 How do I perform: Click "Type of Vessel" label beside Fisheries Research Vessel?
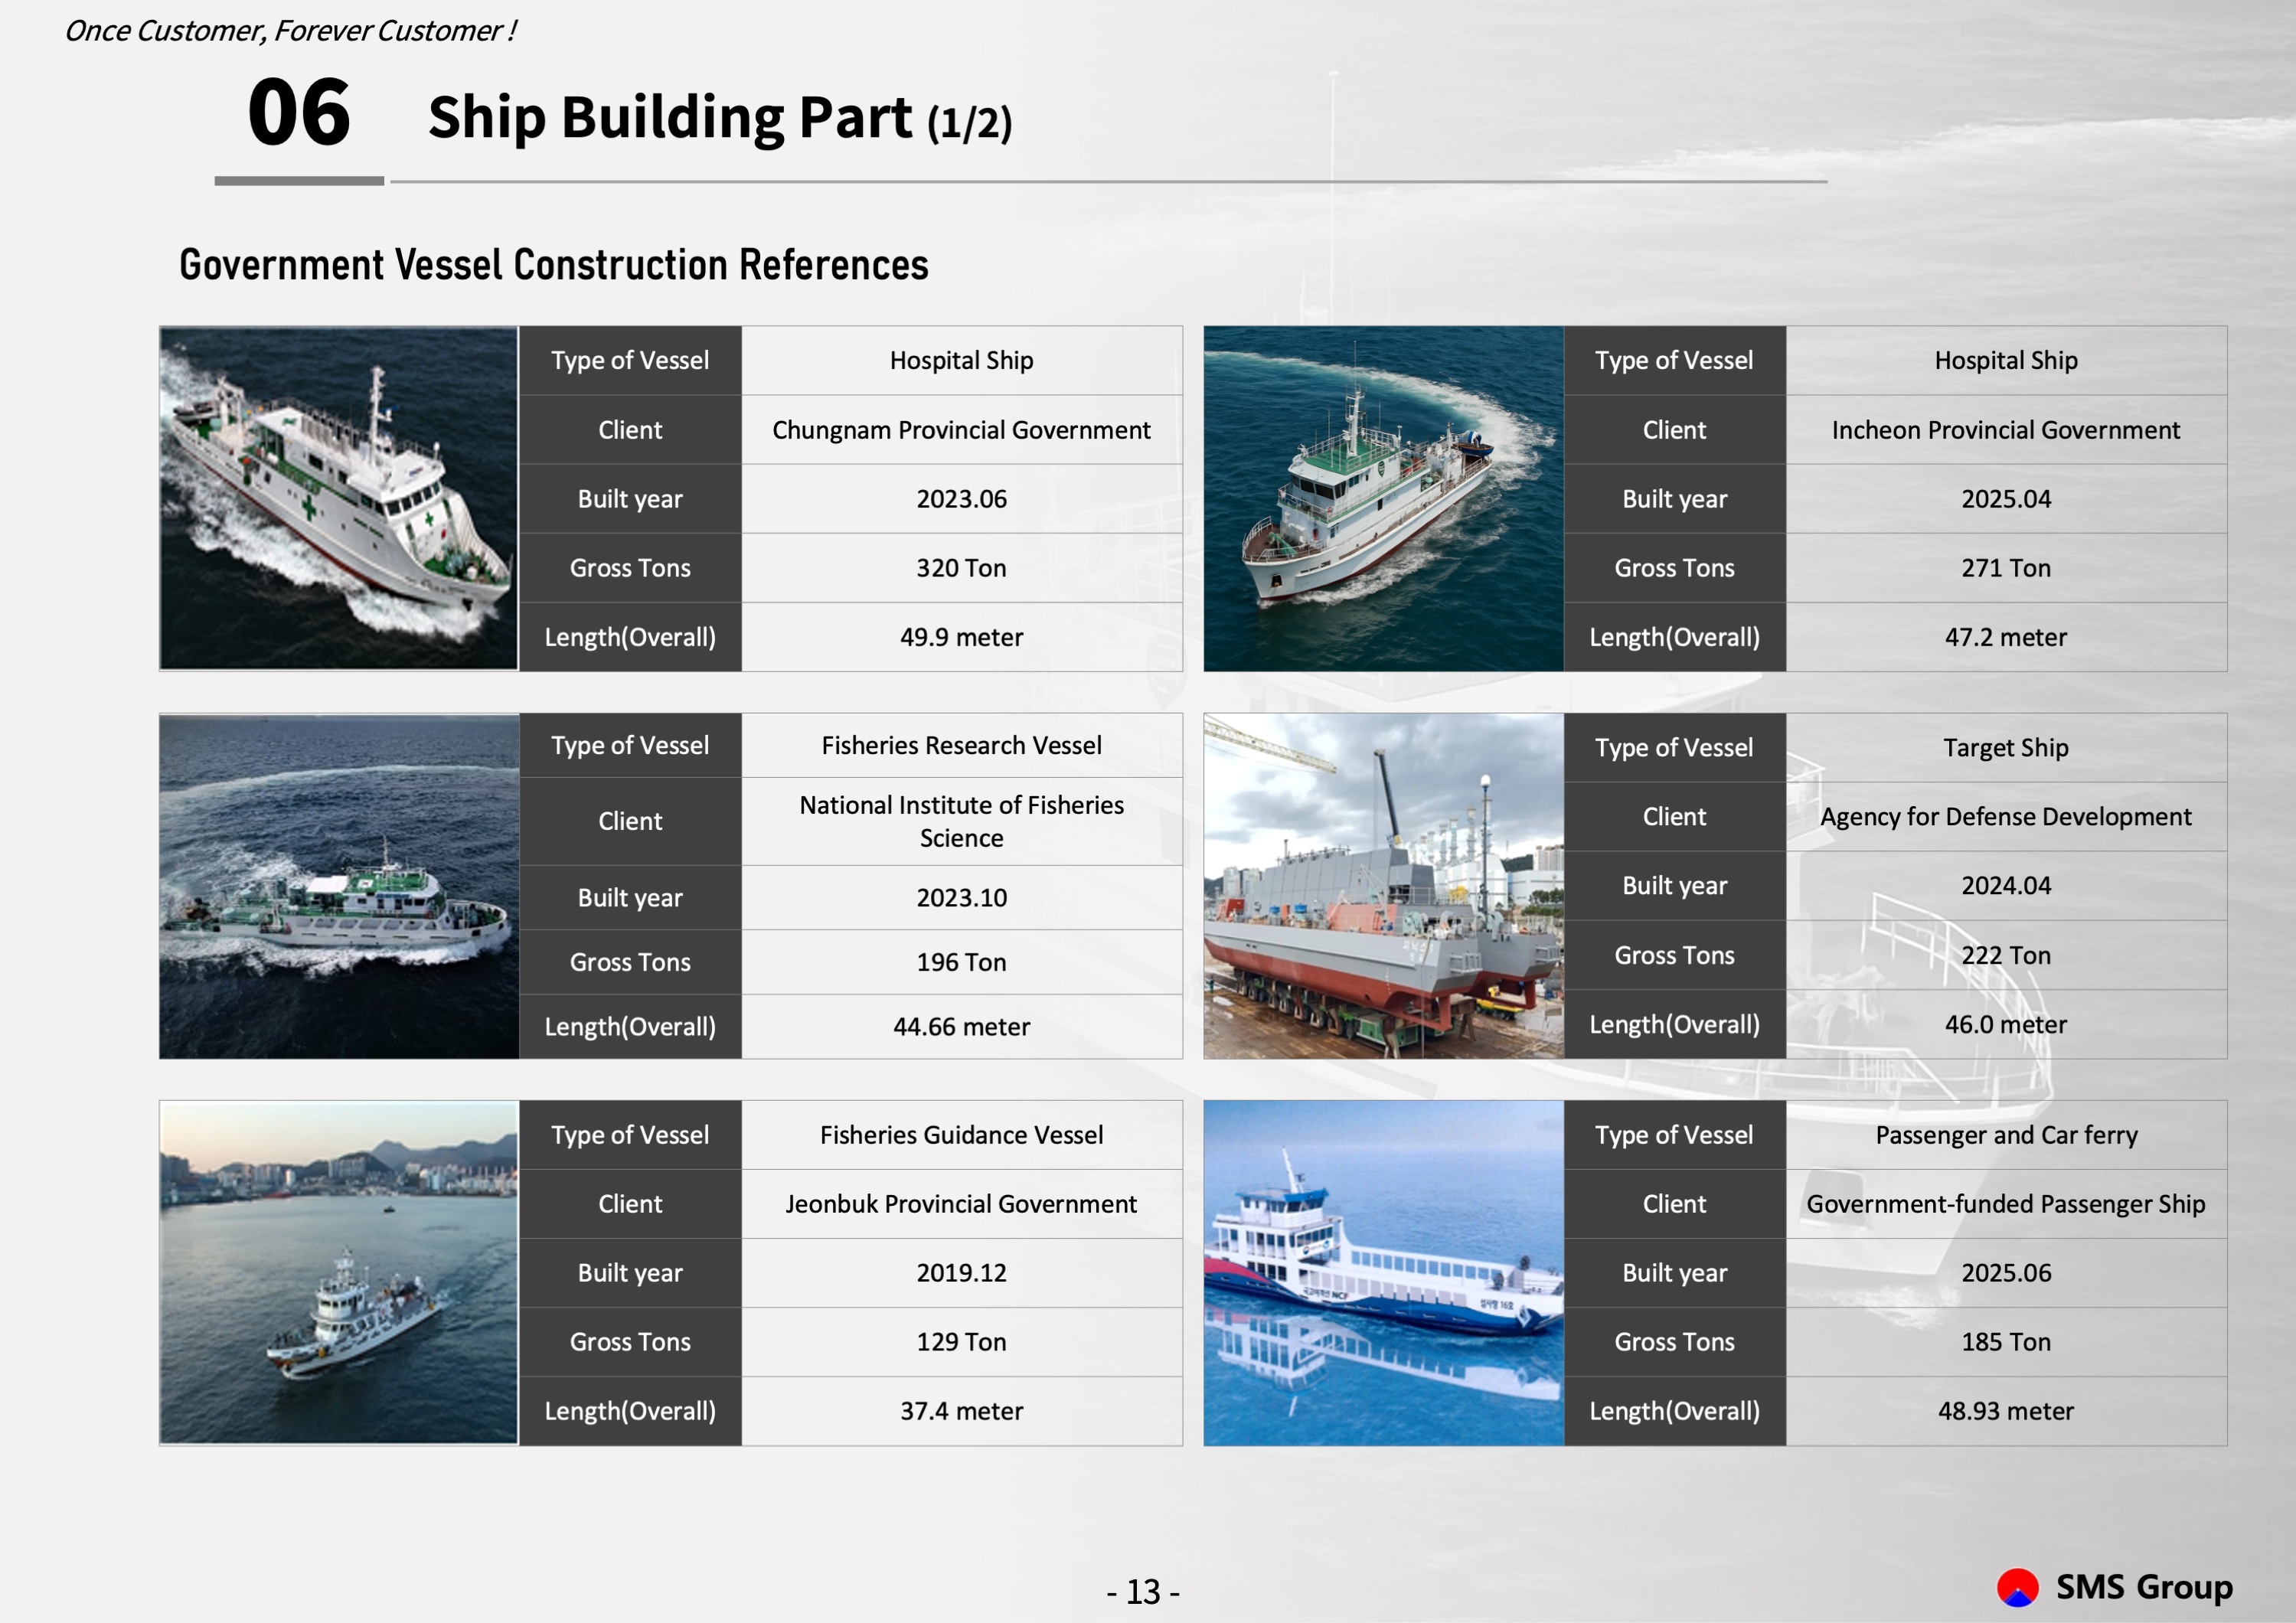click(x=630, y=745)
